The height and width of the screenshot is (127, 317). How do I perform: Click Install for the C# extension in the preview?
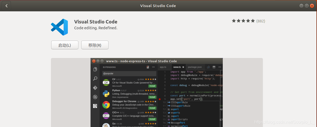[x=152, y=86]
